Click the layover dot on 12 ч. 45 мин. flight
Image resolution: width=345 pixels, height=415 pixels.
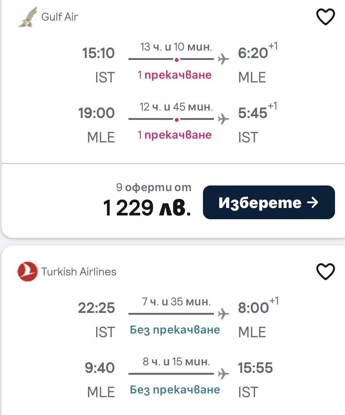pyautogui.click(x=176, y=120)
